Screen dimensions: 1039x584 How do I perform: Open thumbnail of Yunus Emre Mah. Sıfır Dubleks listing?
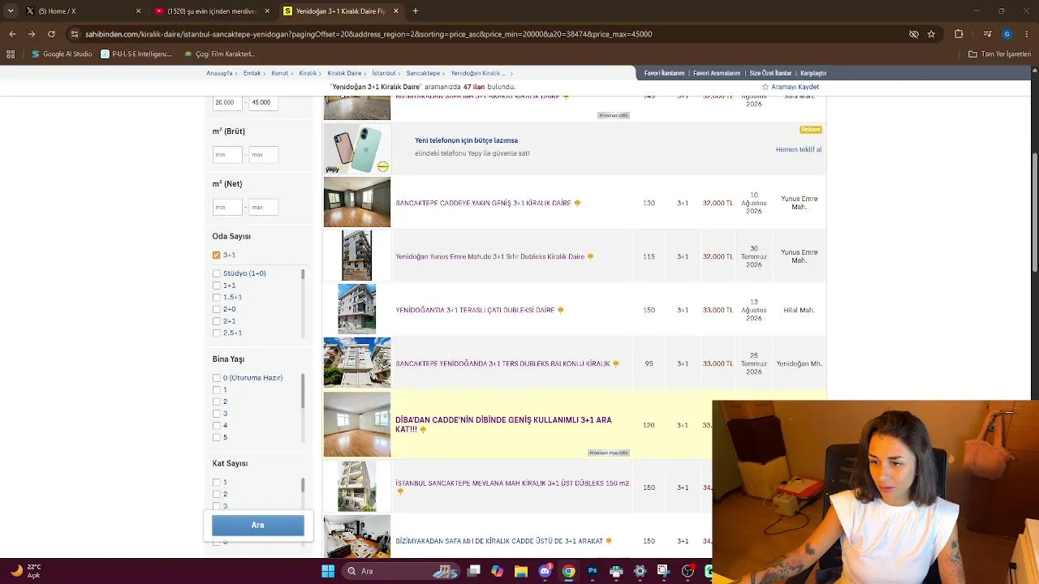click(x=357, y=255)
